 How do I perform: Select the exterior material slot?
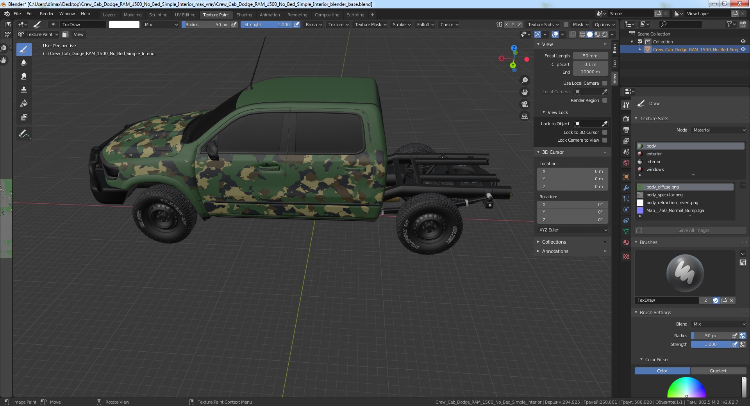690,154
